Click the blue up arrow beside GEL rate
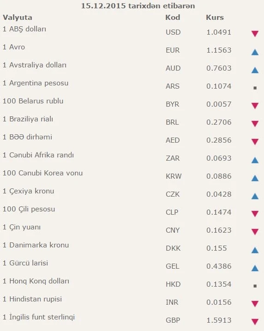The height and width of the screenshot is (331, 264). tap(255, 268)
